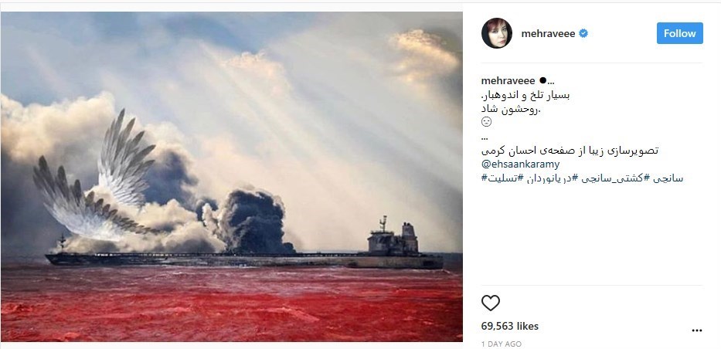The height and width of the screenshot is (349, 721).
Task: Open mehraveee username link in the caption
Action: click(x=508, y=81)
